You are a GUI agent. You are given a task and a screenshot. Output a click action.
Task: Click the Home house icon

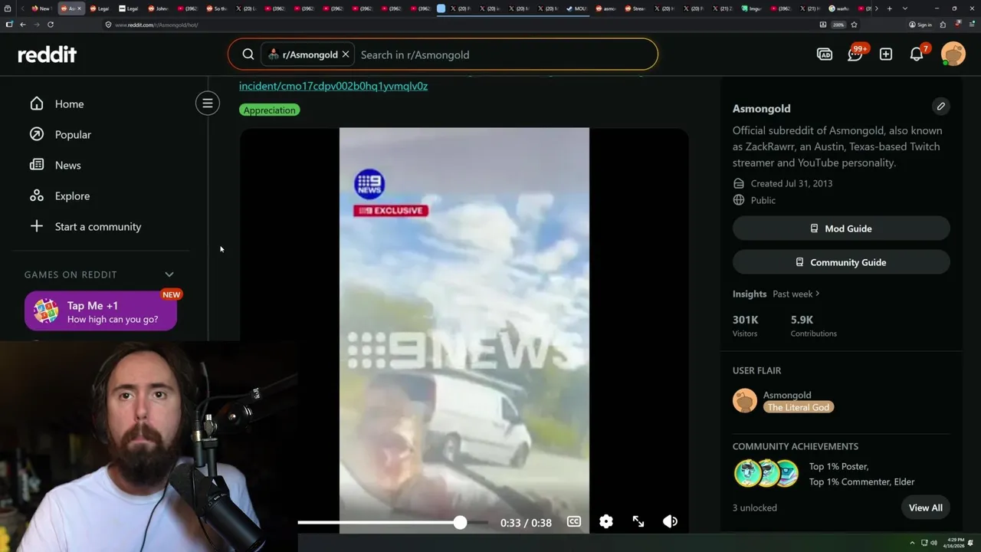tap(37, 103)
